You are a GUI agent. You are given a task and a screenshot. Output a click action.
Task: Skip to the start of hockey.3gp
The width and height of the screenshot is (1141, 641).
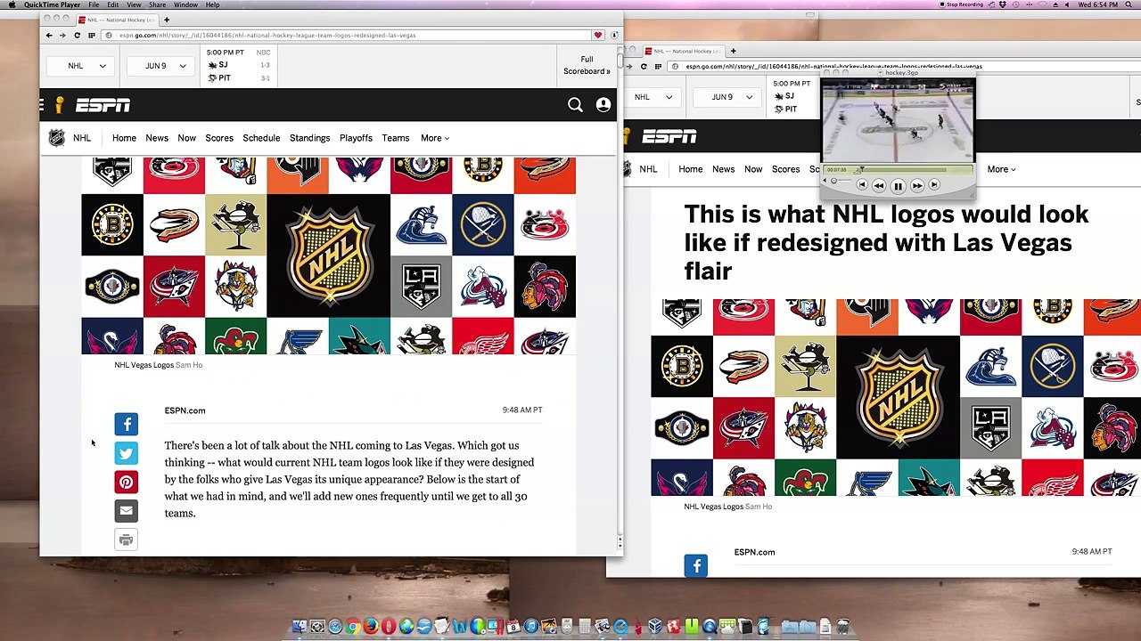pyautogui.click(x=861, y=185)
